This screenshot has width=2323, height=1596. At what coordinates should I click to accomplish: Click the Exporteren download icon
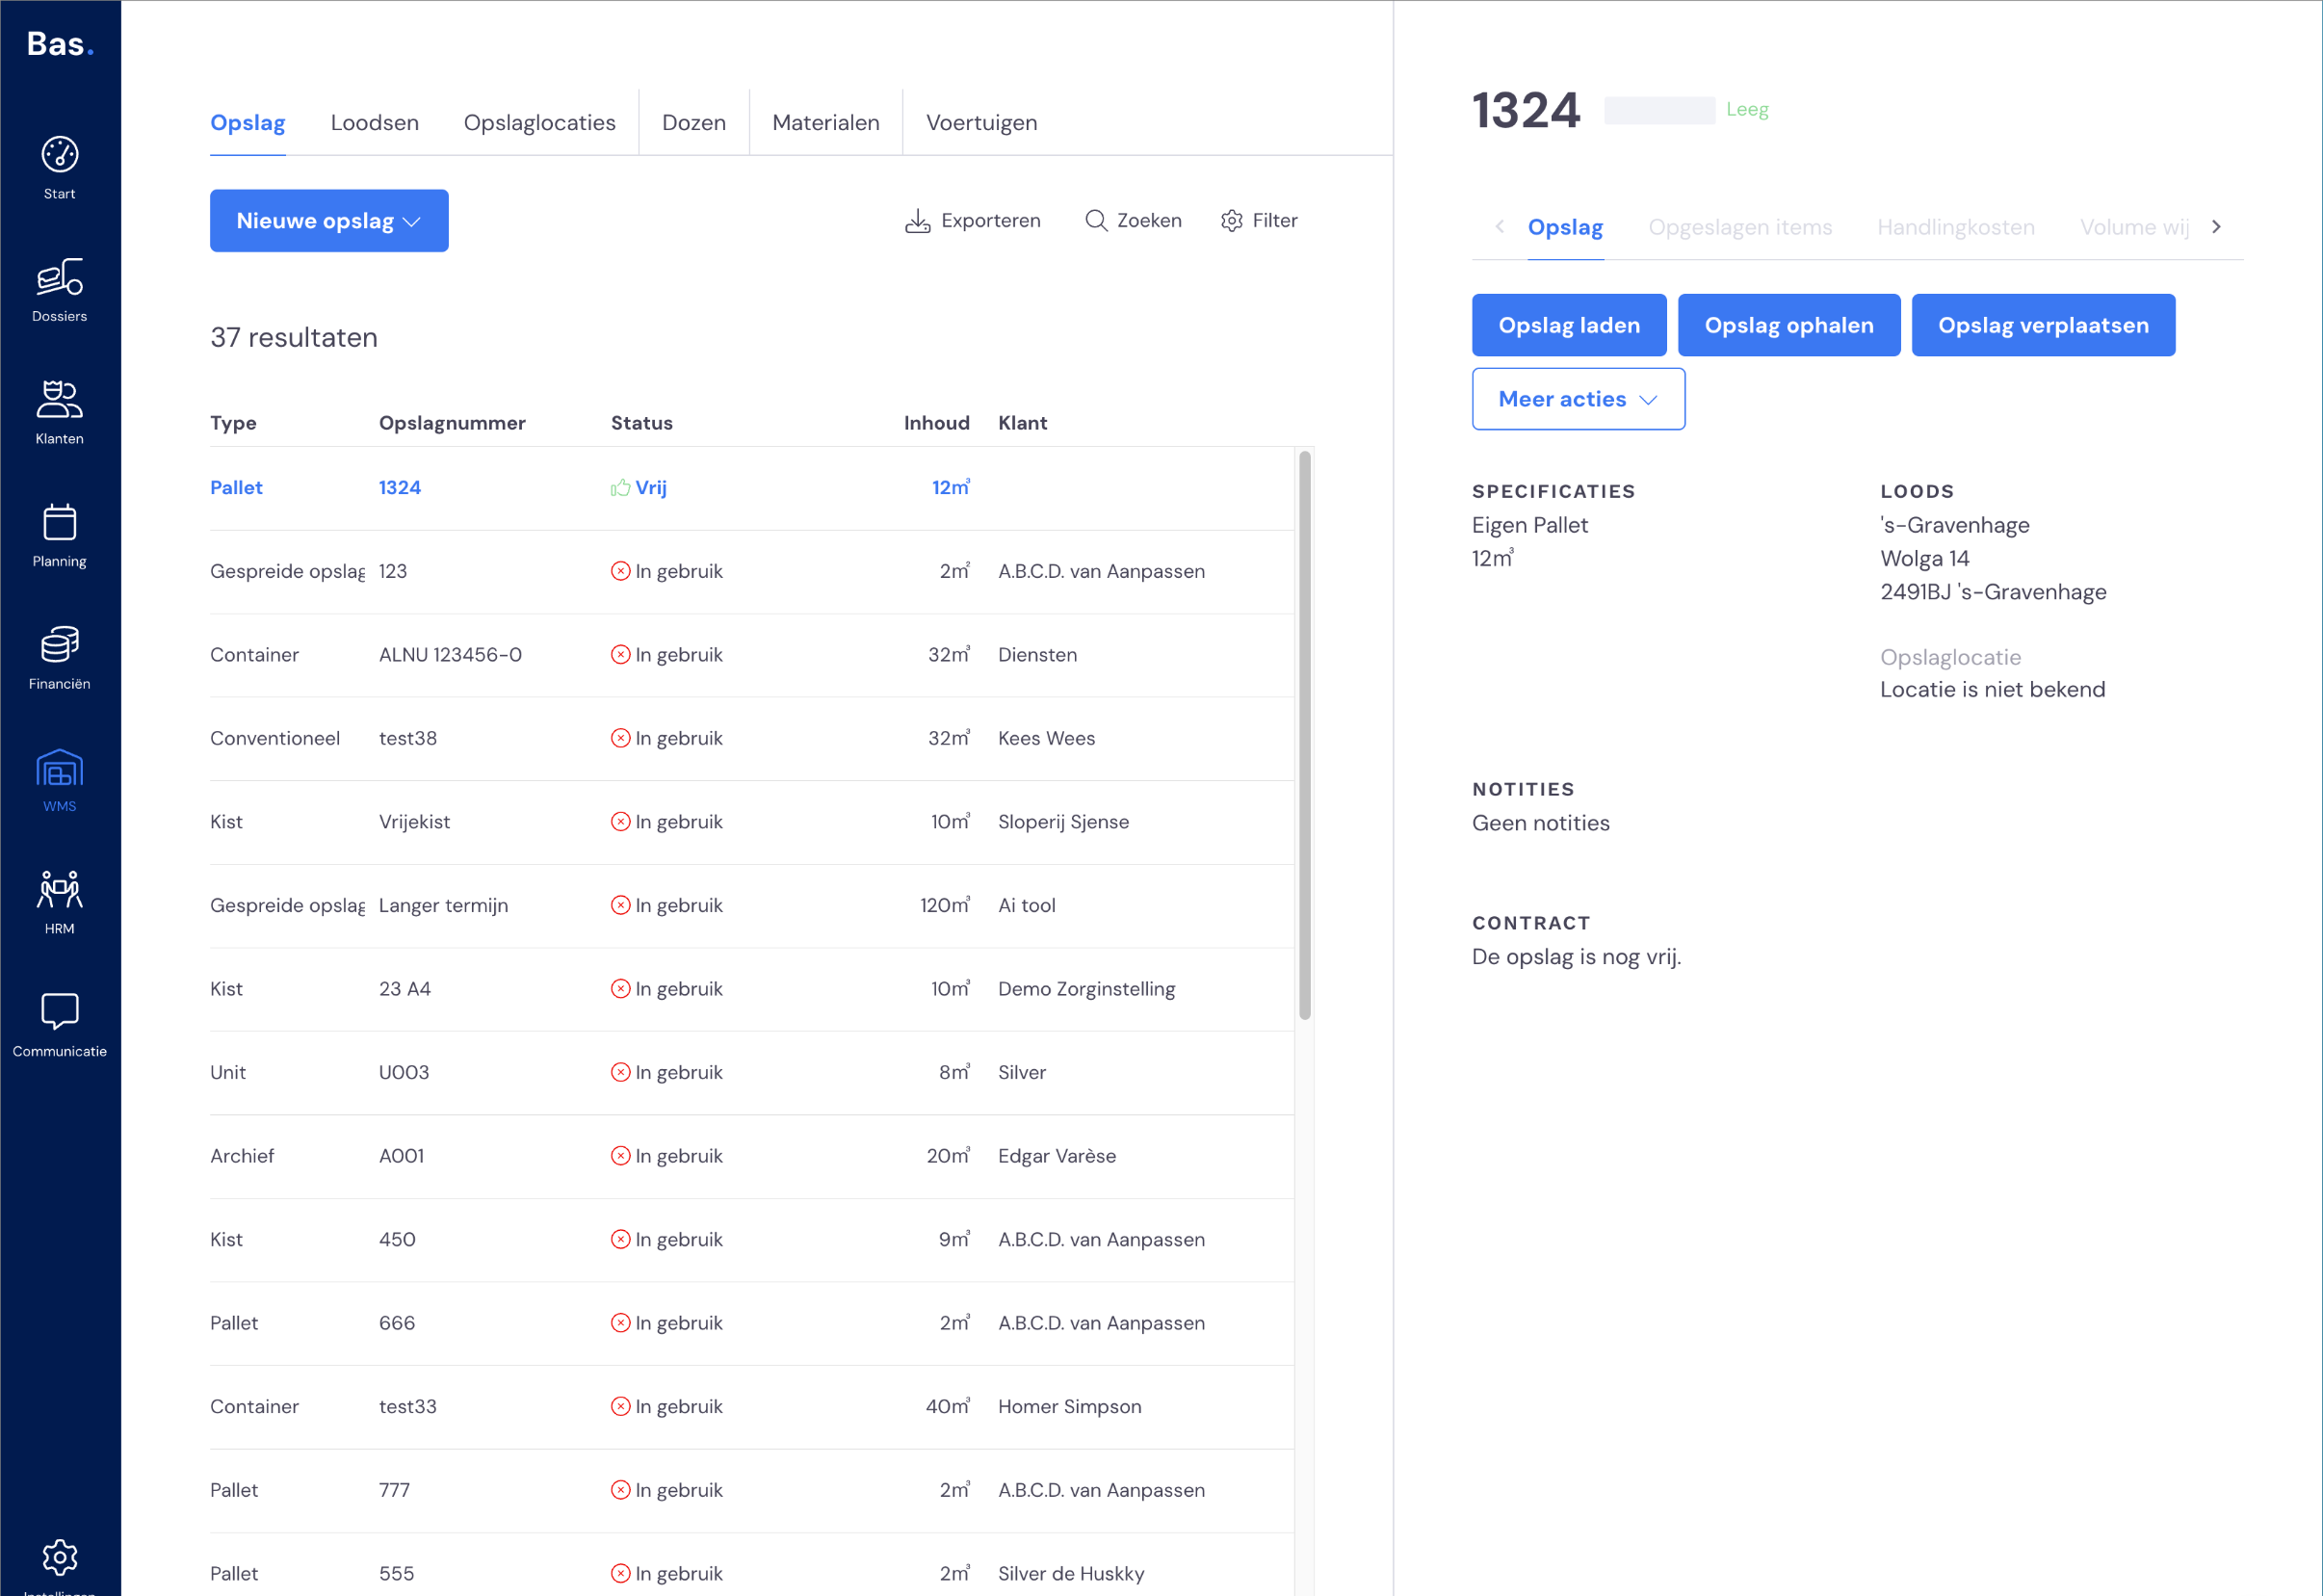click(917, 221)
